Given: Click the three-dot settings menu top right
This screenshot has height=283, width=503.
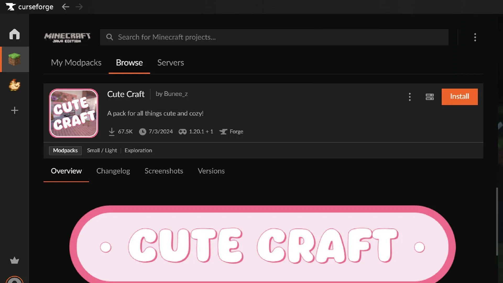Looking at the screenshot, I should pyautogui.click(x=475, y=37).
